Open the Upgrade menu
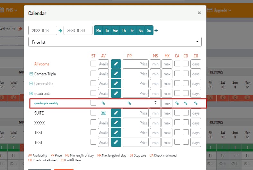This screenshot has width=253, height=170. [x=219, y=10]
